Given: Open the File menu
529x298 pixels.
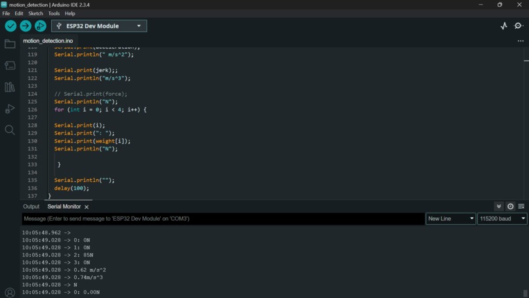Looking at the screenshot, I should click(6, 14).
